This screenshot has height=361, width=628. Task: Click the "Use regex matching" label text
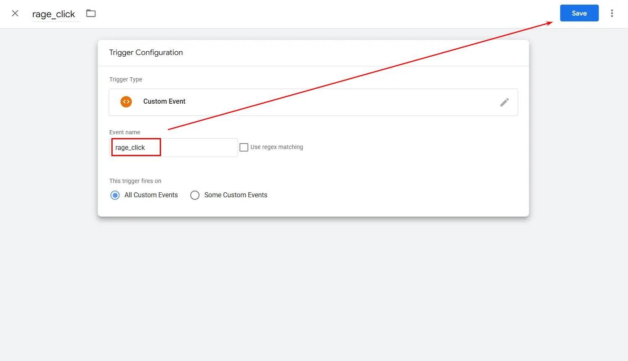[x=277, y=147]
